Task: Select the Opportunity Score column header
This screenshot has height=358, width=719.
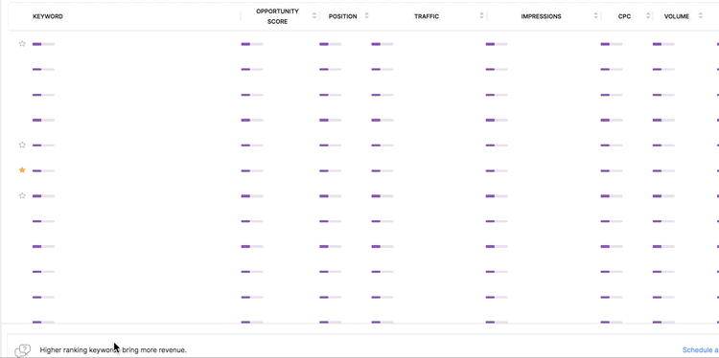Action: [277, 16]
